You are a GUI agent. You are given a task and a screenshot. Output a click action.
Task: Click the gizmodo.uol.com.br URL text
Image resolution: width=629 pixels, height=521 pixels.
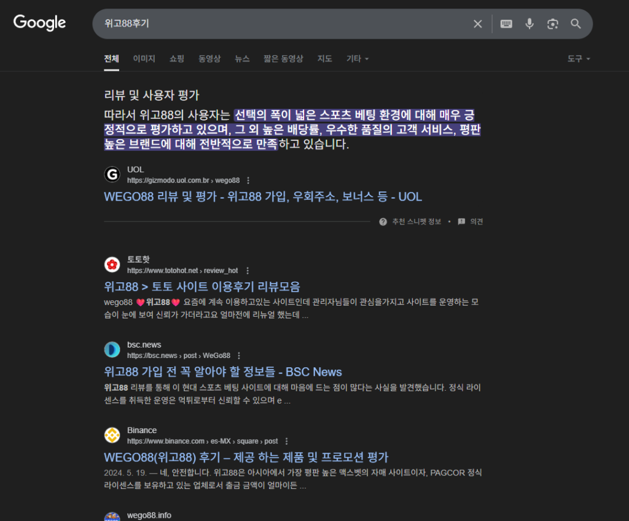[183, 180]
